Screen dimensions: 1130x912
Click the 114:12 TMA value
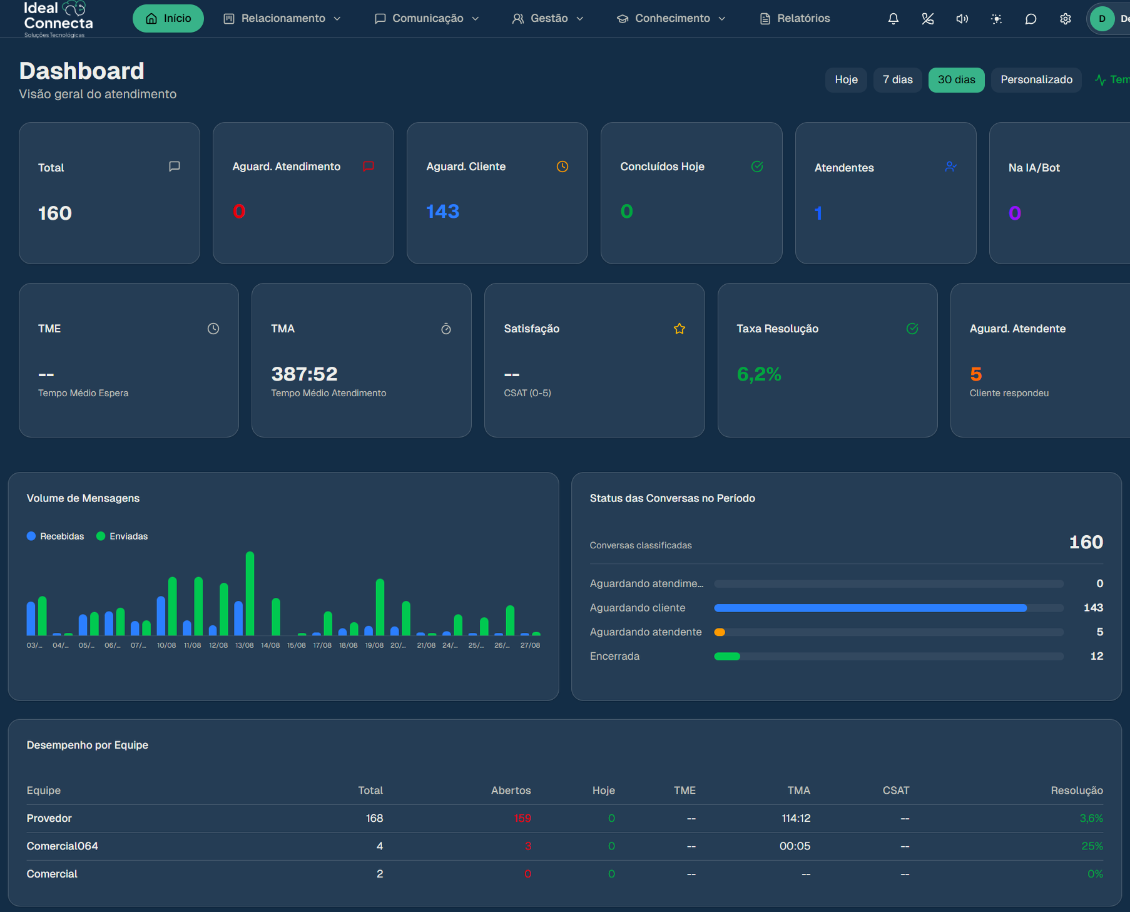pos(796,818)
